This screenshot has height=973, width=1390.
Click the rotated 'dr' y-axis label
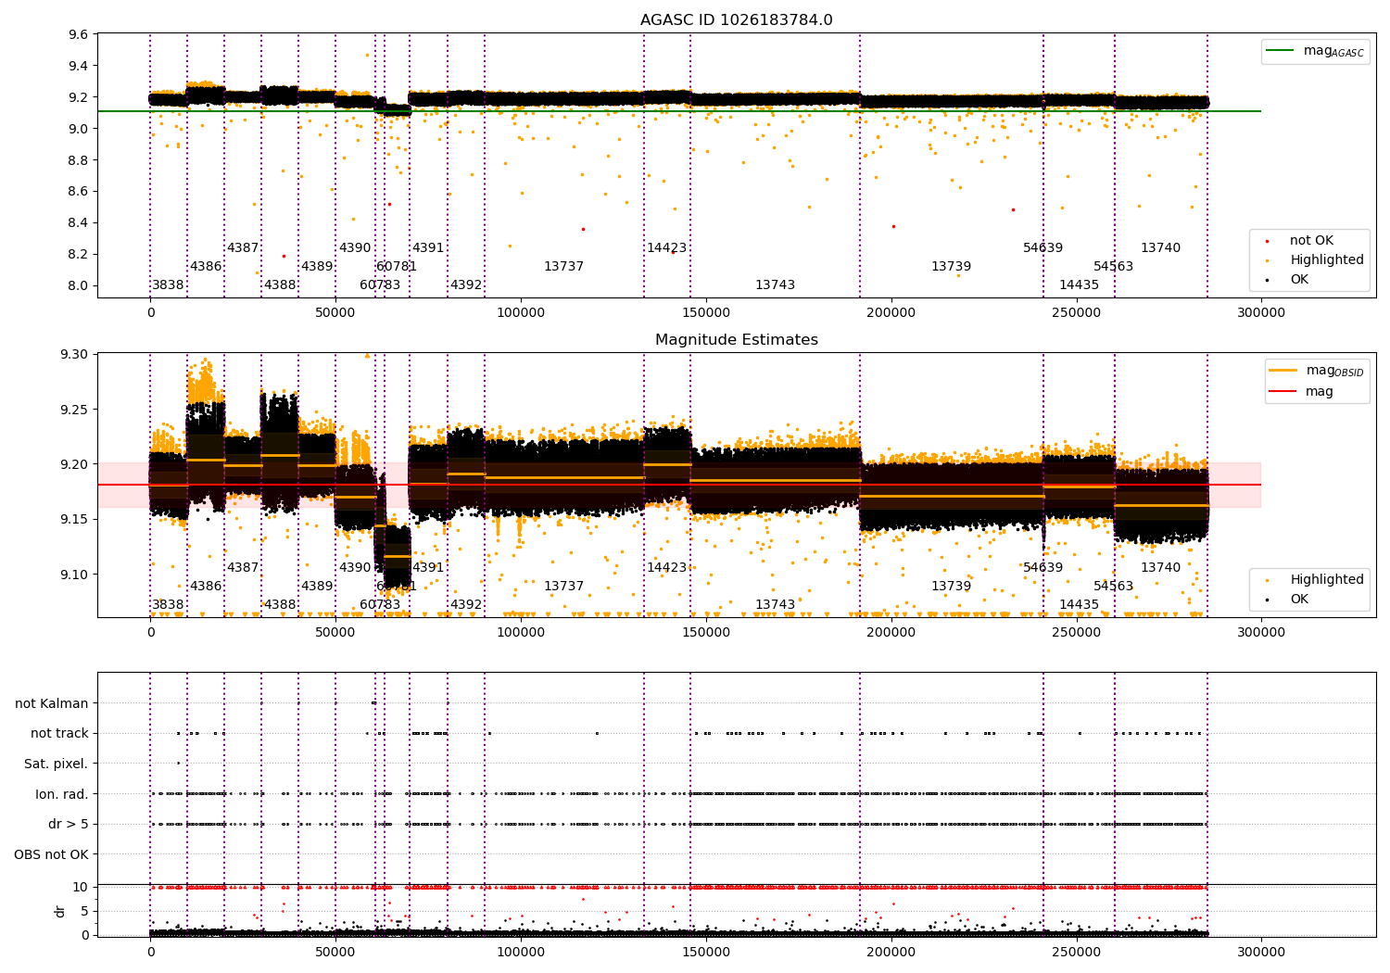tap(60, 911)
